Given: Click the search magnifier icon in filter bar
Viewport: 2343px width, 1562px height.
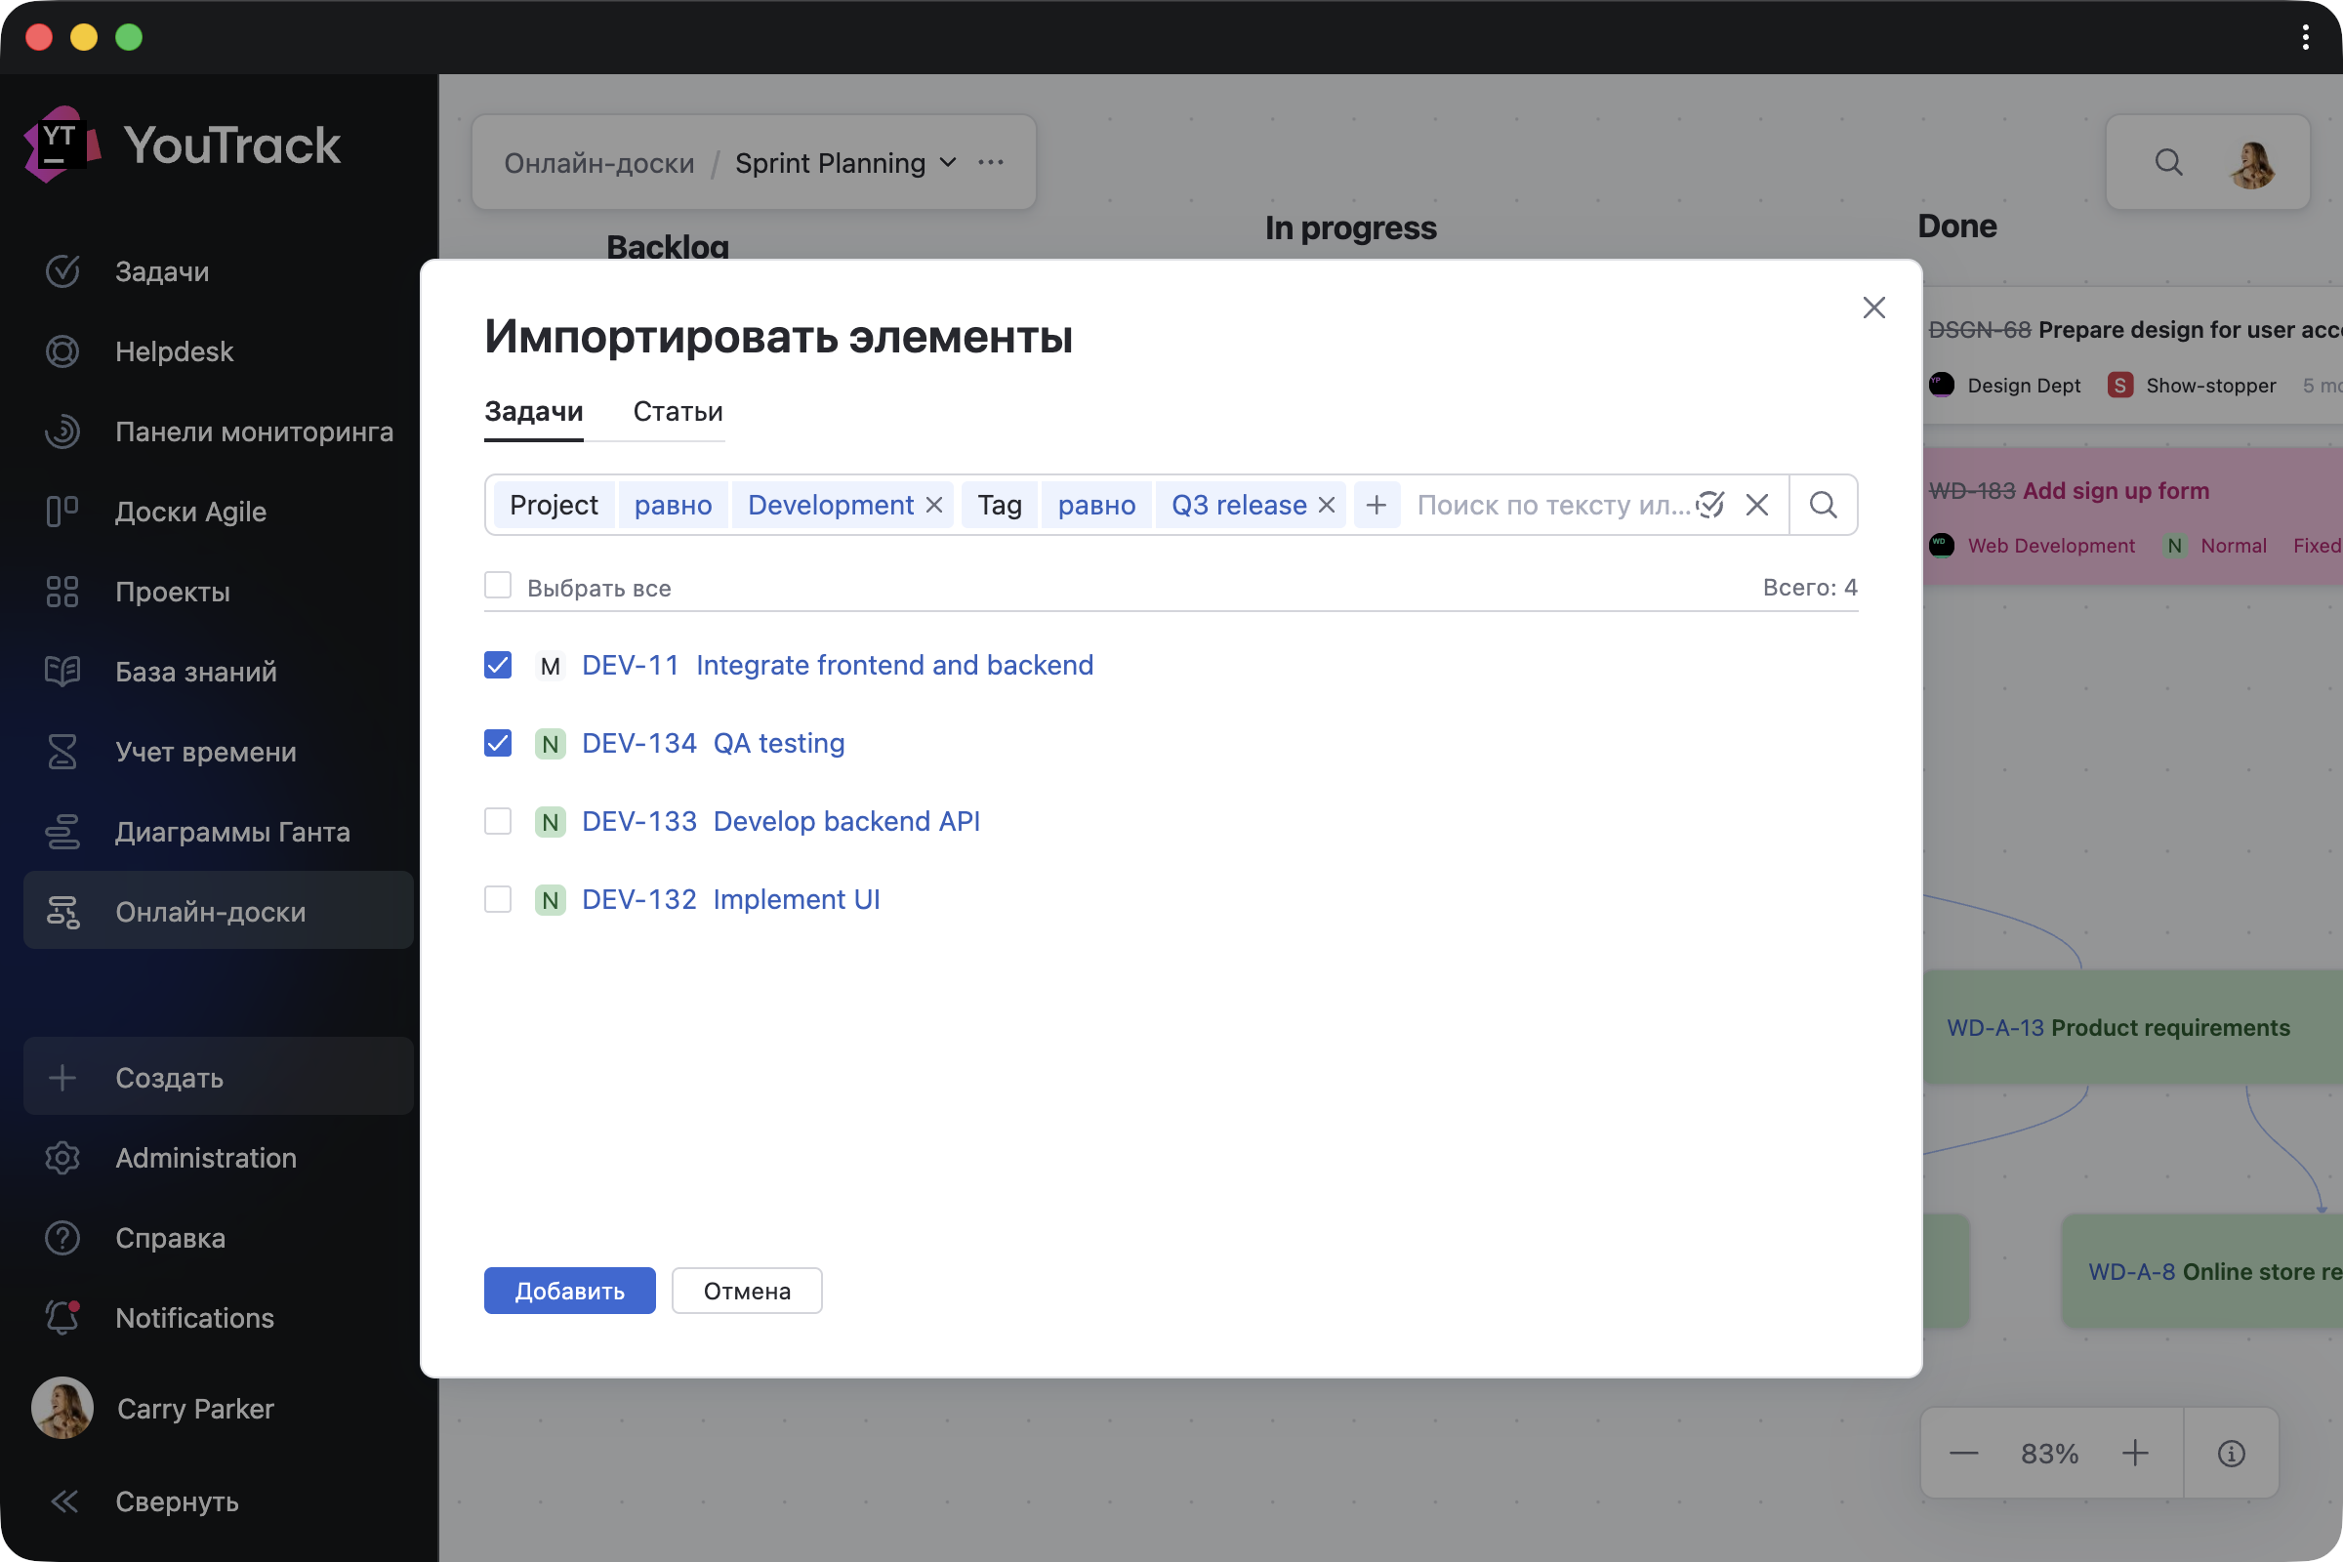Looking at the screenshot, I should pos(1822,505).
